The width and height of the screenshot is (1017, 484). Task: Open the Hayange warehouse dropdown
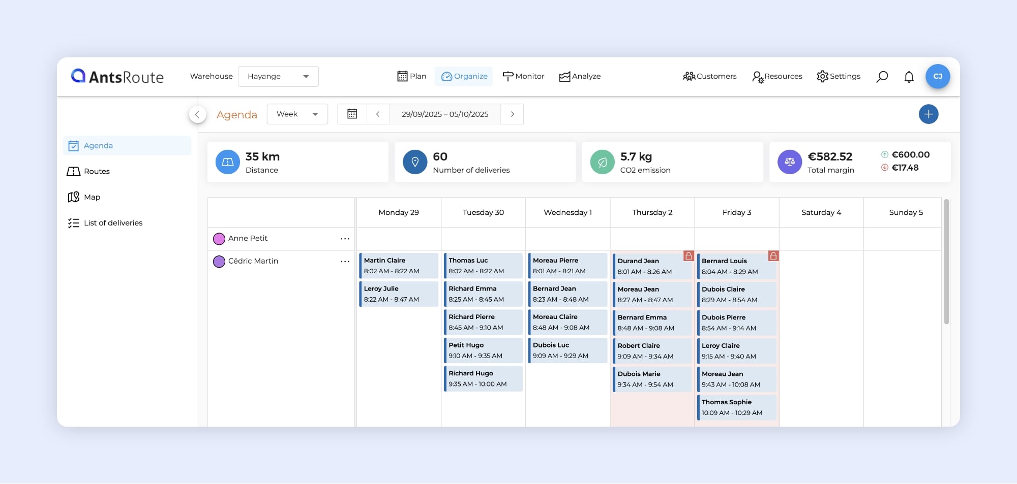[278, 77]
